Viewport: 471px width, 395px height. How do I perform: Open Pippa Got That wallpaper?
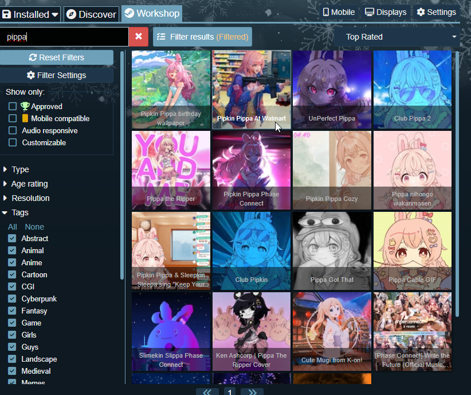pyautogui.click(x=332, y=251)
